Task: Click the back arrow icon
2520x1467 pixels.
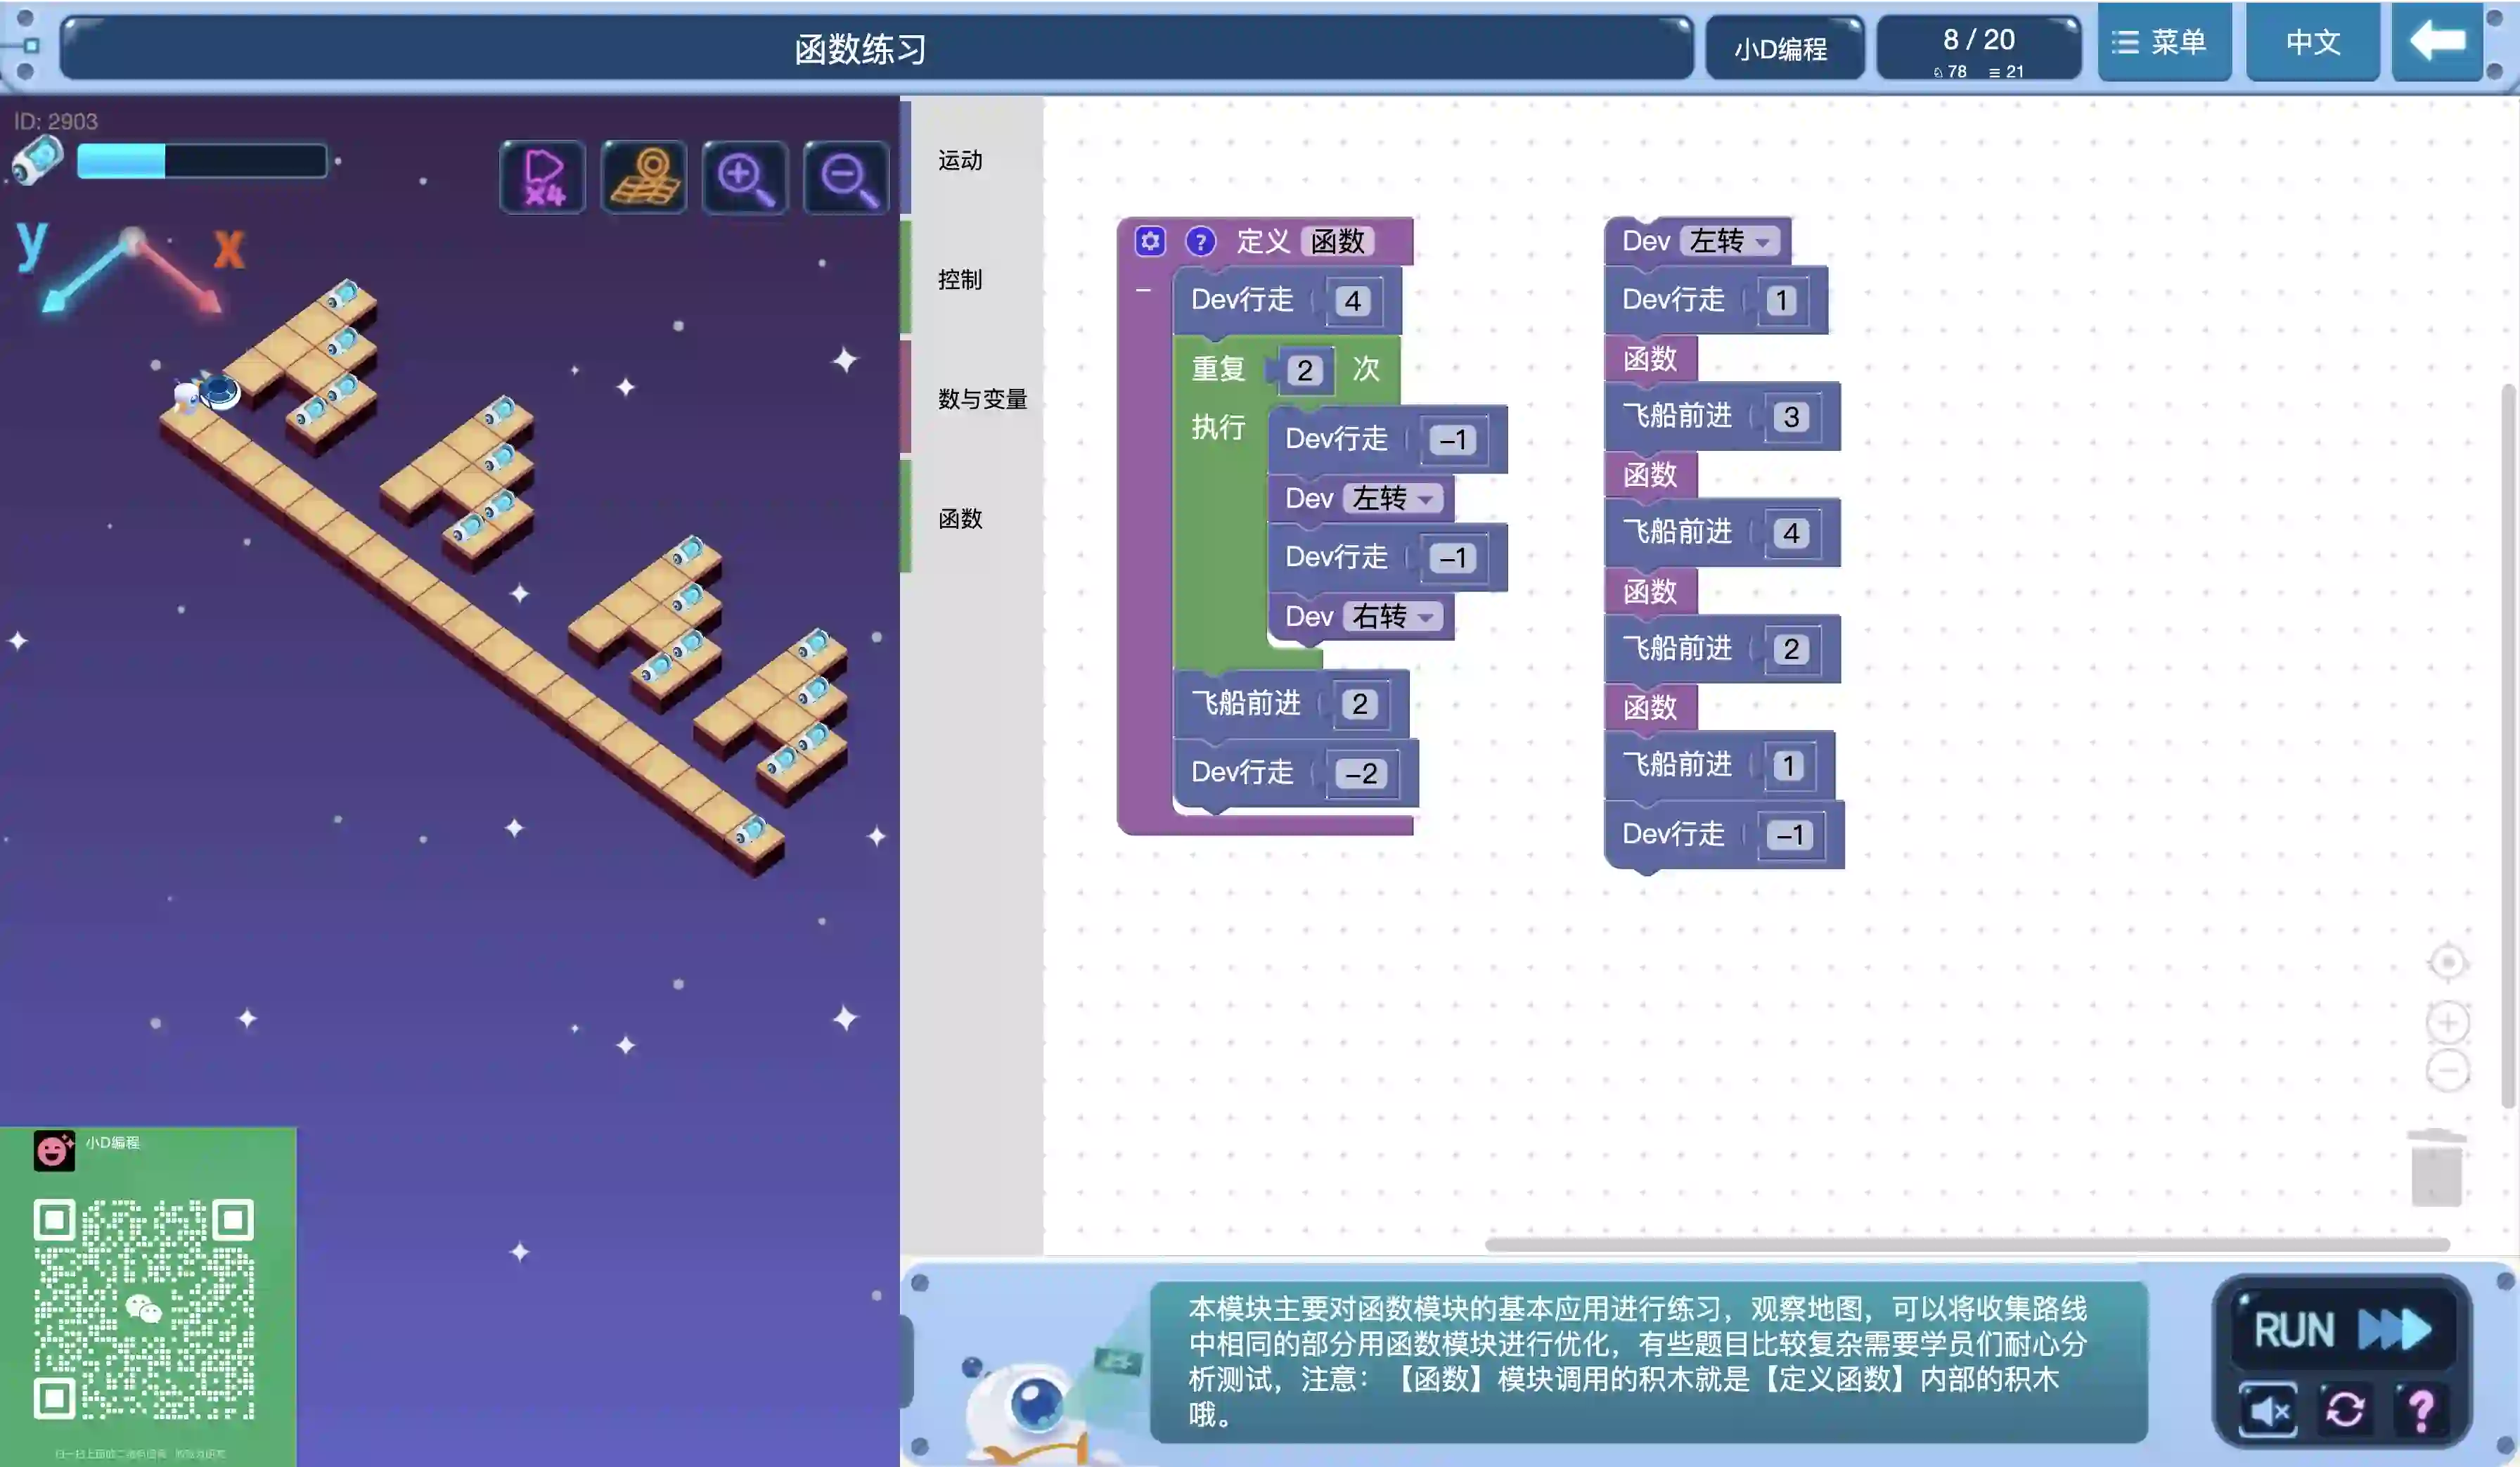Action: (2437, 42)
